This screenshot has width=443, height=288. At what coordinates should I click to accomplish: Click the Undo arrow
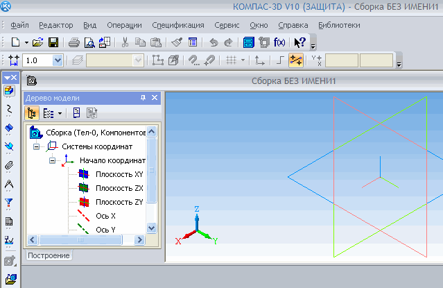point(214,42)
